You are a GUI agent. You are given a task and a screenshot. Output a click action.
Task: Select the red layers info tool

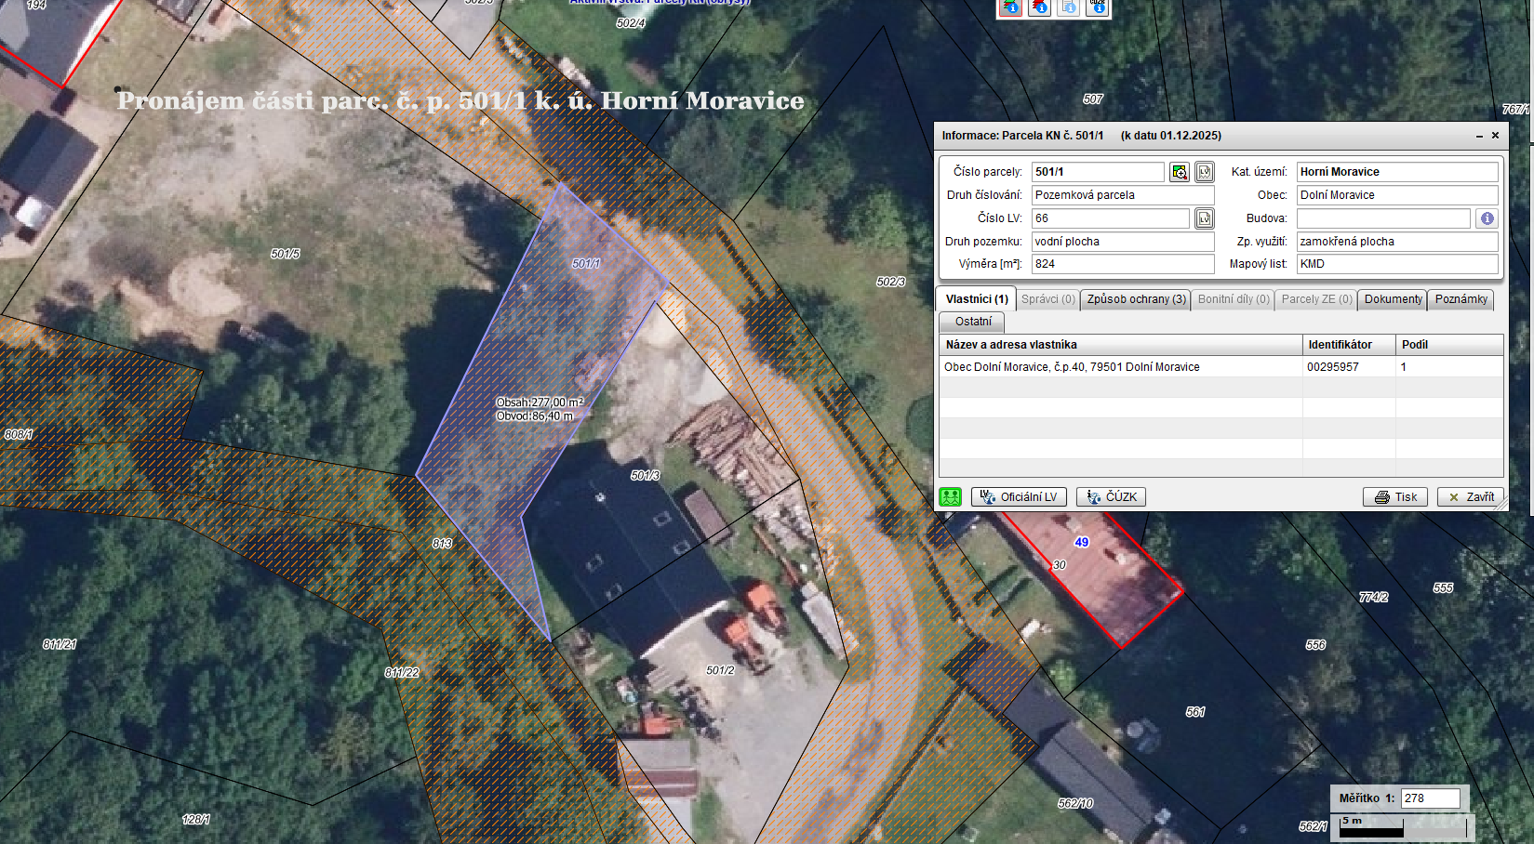point(1040,7)
